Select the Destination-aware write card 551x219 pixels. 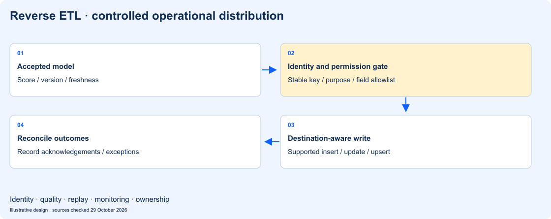pyautogui.click(x=406, y=142)
